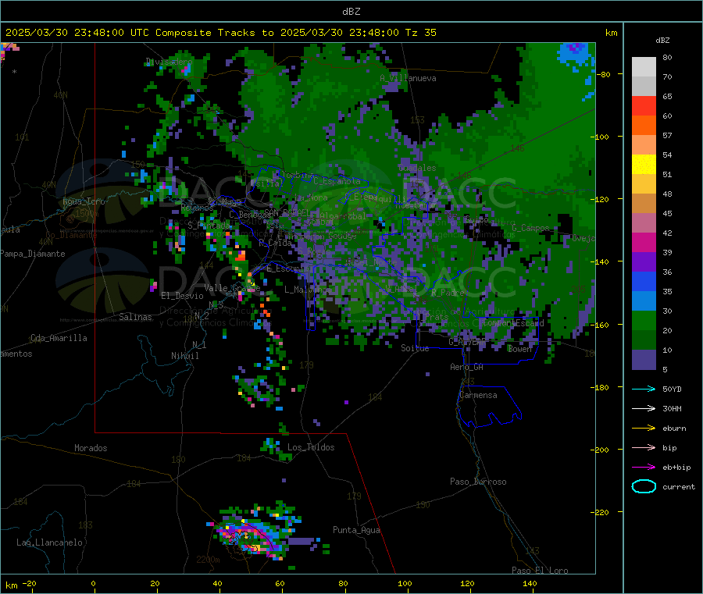The height and width of the screenshot is (594, 703).
Task: Click the 'Pampa_Diamante' map label
Action: (x=33, y=254)
